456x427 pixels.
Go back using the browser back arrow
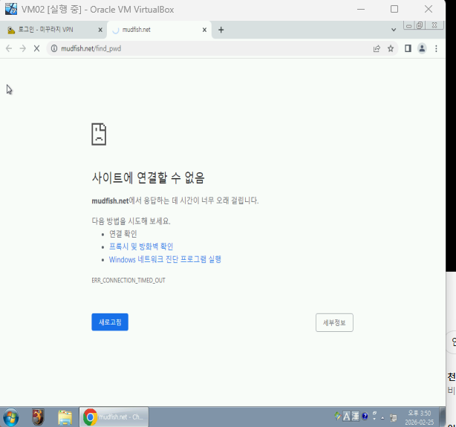pos(9,48)
